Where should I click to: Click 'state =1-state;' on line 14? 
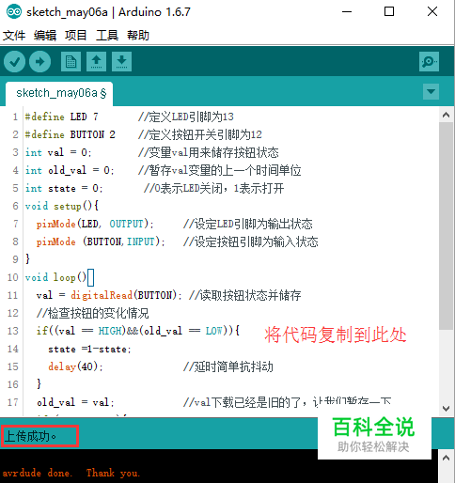click(89, 349)
